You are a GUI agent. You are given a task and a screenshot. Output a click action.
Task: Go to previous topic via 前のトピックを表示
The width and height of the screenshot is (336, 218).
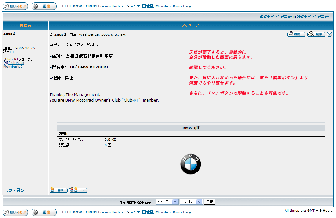pos(276,17)
